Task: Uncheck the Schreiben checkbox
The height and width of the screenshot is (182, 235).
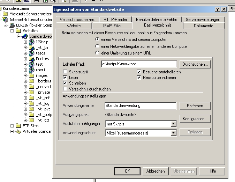Action: coord(65,83)
